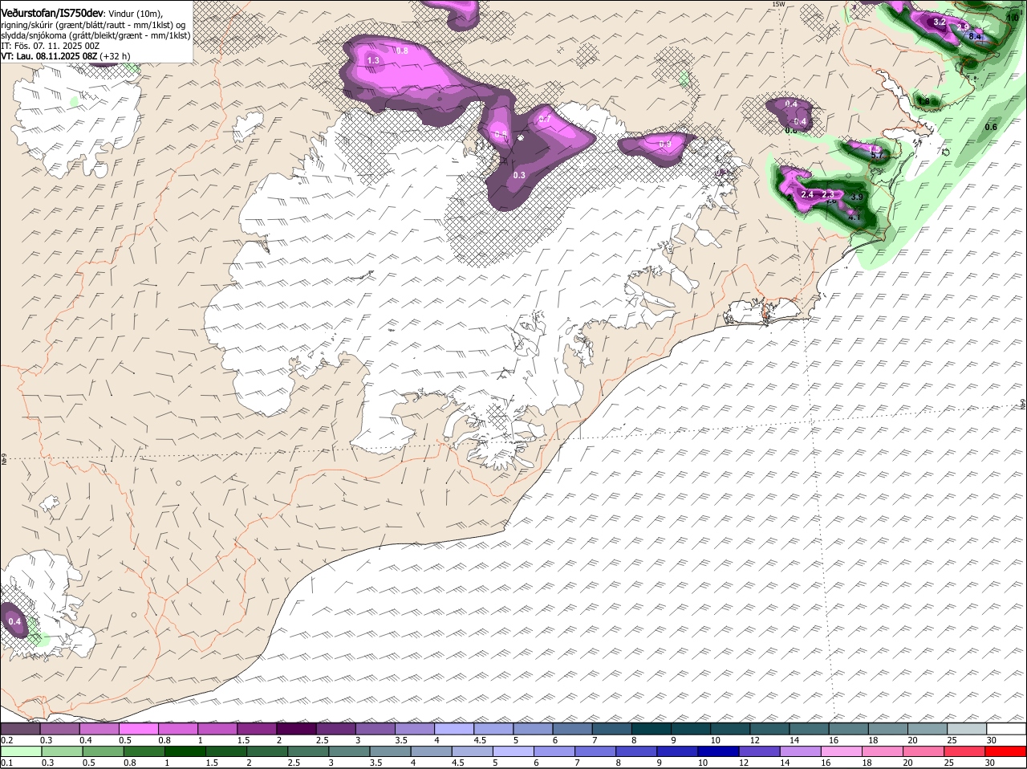Select the periwinkle swatch between 6 and 7, rain row
The image size is (1027, 769).
555,751
